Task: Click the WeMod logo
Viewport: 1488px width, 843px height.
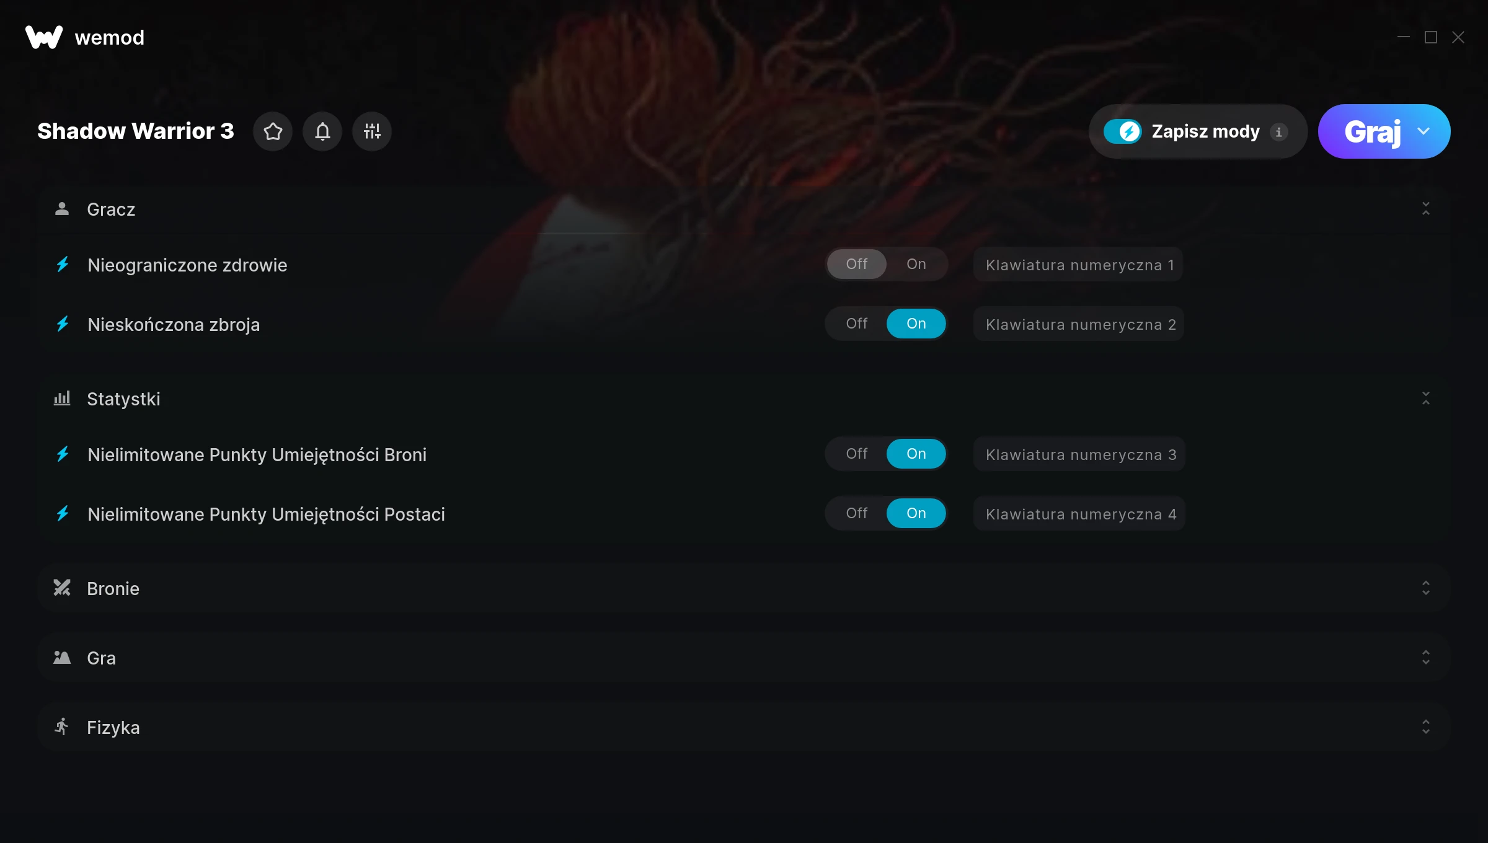Action: [44, 37]
